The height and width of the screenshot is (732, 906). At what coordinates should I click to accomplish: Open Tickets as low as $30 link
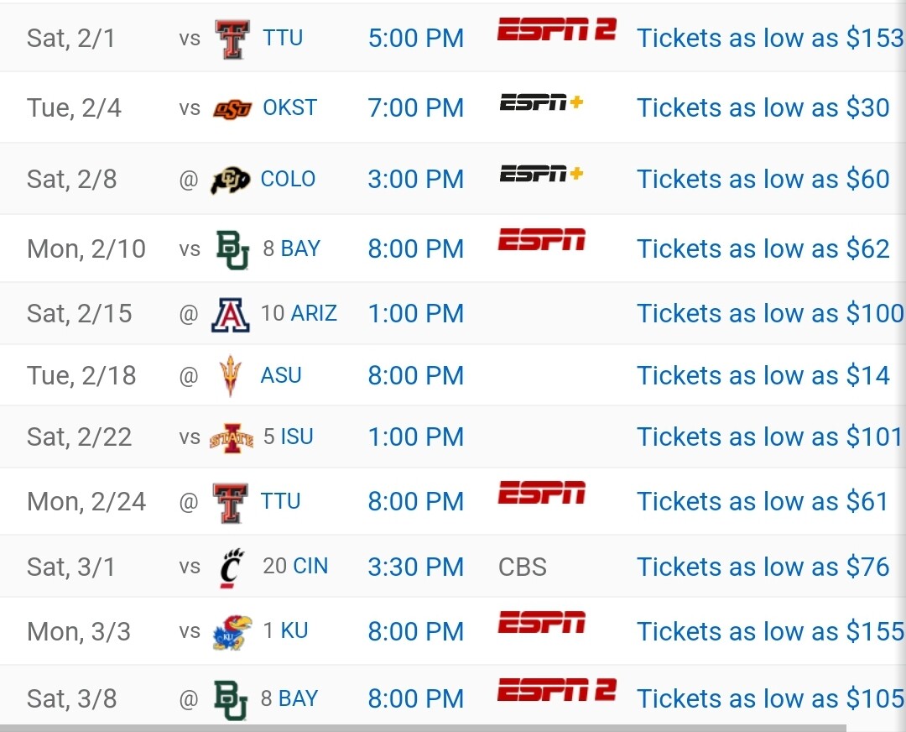pyautogui.click(x=763, y=107)
